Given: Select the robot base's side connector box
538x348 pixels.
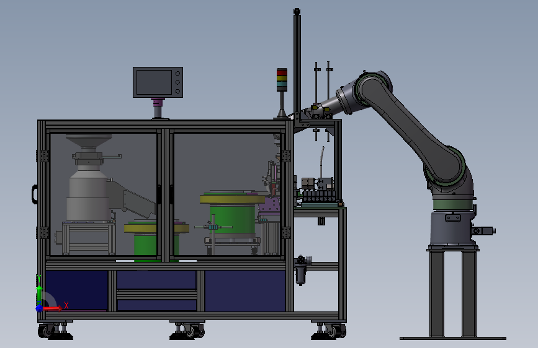Looking at the screenshot, I should coord(484,230).
